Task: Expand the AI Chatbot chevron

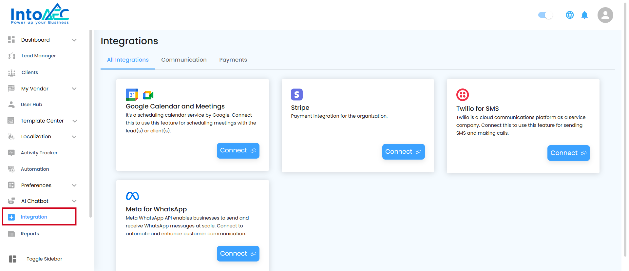Action: (x=74, y=201)
